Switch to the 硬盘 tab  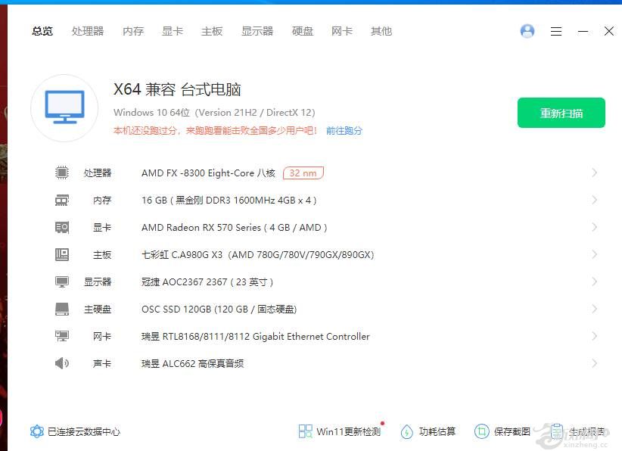(302, 31)
